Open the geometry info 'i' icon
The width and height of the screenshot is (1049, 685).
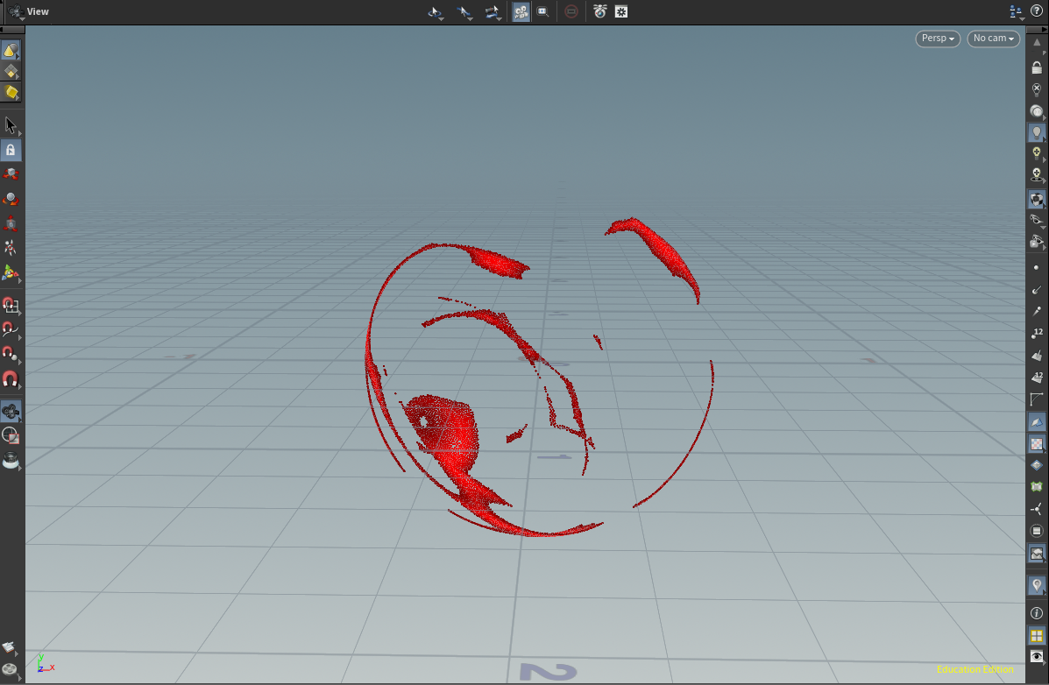1037,613
